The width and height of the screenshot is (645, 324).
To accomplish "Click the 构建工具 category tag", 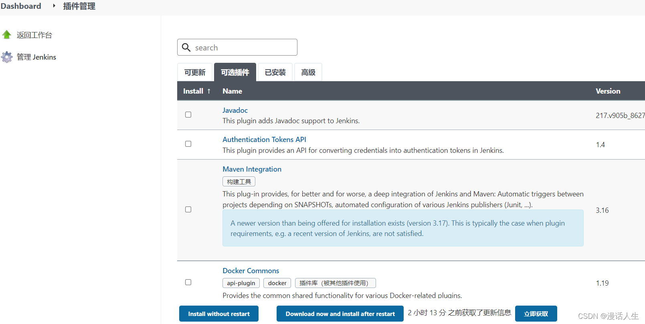I will pyautogui.click(x=239, y=182).
